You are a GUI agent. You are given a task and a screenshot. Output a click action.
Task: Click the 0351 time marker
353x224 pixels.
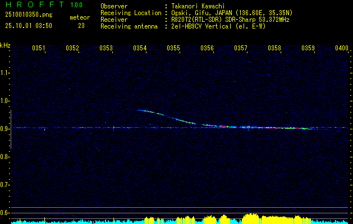click(x=39, y=48)
